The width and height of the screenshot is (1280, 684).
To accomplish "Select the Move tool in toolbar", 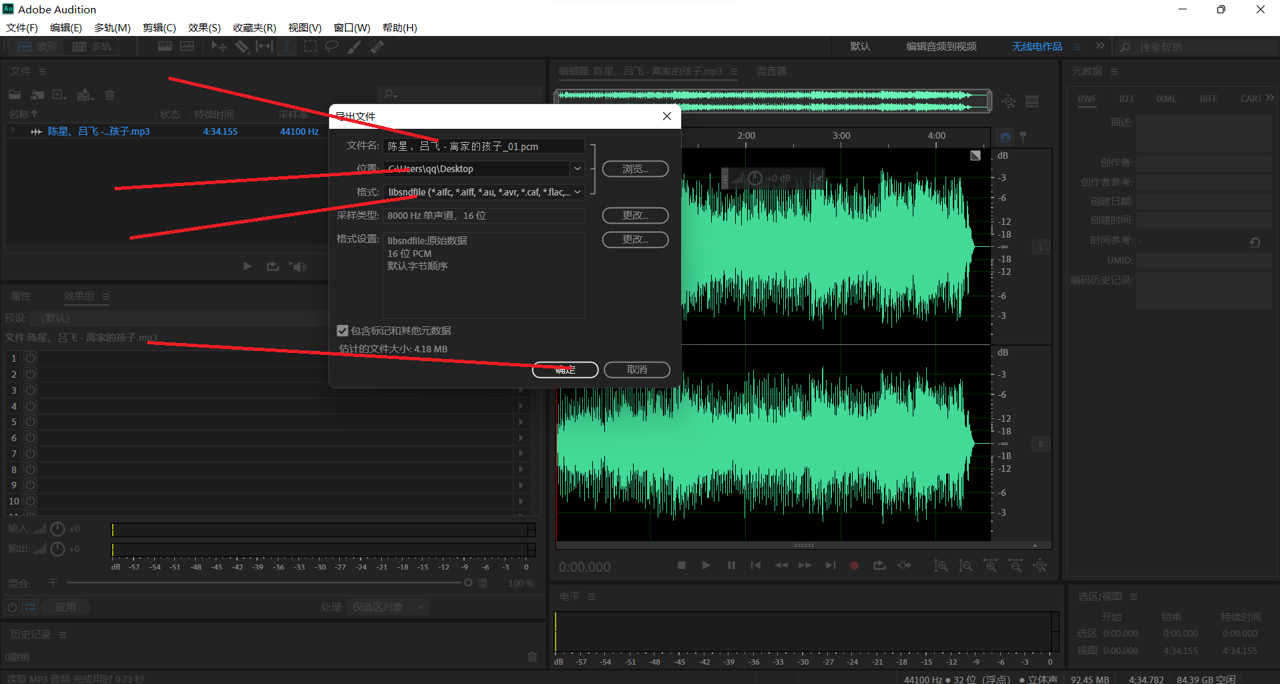I will 218,46.
